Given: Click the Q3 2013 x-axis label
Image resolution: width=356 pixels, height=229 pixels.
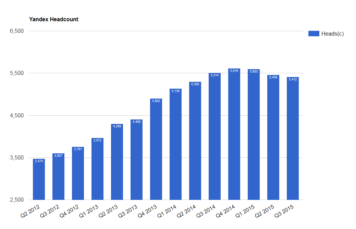Looking at the screenshot, I should point(128,211).
